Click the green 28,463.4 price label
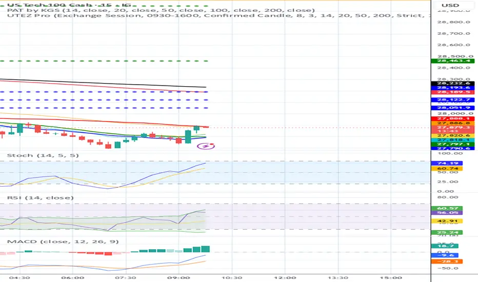This screenshot has width=478, height=282. click(453, 61)
